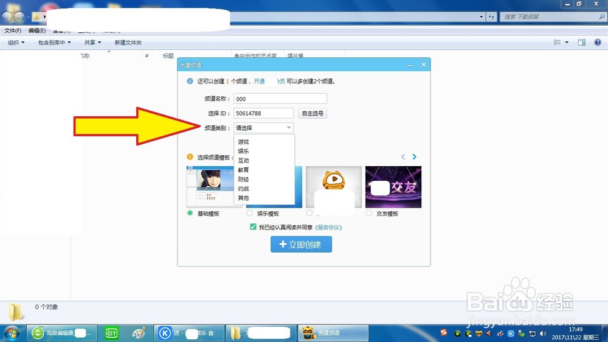Click the change view icon in Explorer toolbar
The height and width of the screenshot is (342, 608).
[x=557, y=43]
